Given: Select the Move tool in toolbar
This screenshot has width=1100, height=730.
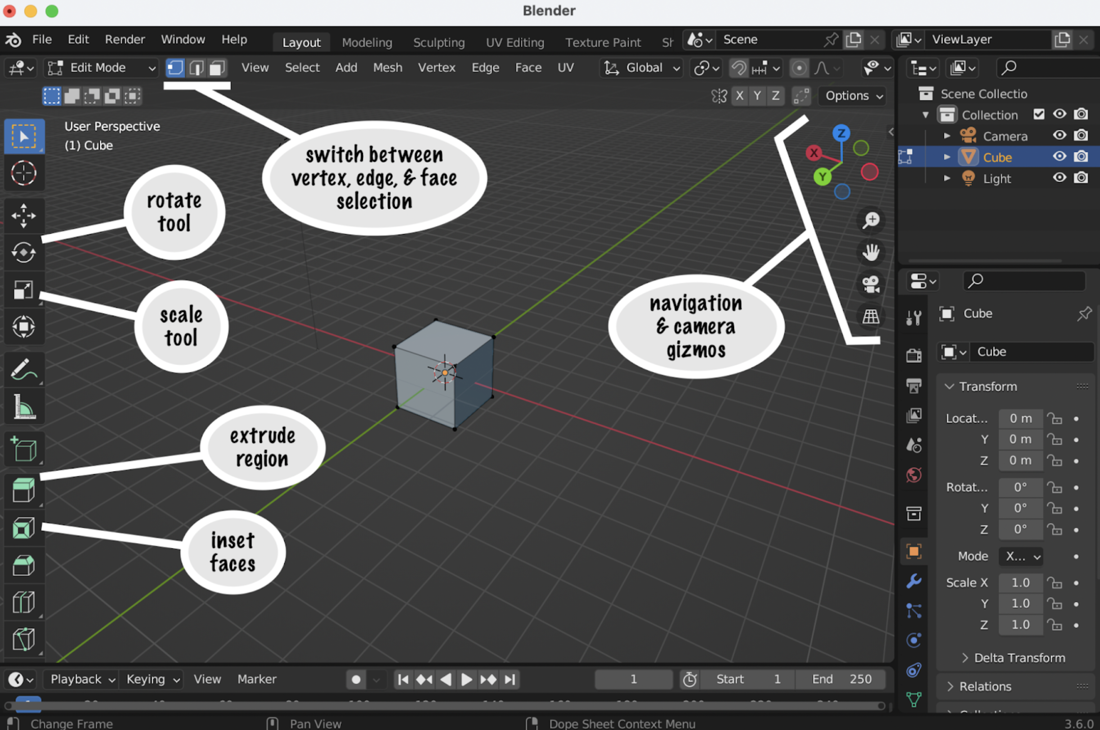Looking at the screenshot, I should (x=23, y=215).
